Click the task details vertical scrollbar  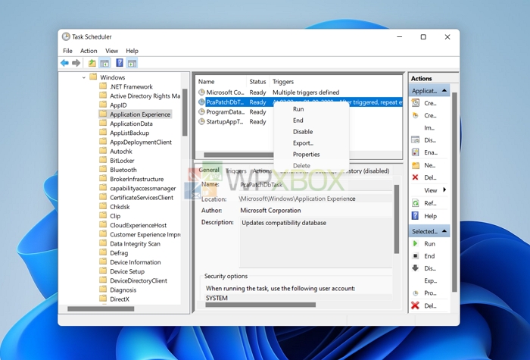(x=397, y=219)
